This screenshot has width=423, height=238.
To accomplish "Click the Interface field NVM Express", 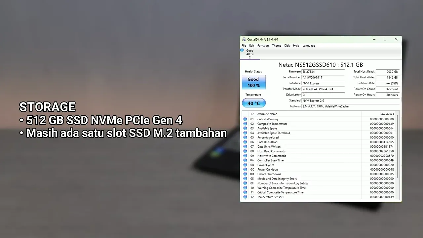I will tap(323, 83).
